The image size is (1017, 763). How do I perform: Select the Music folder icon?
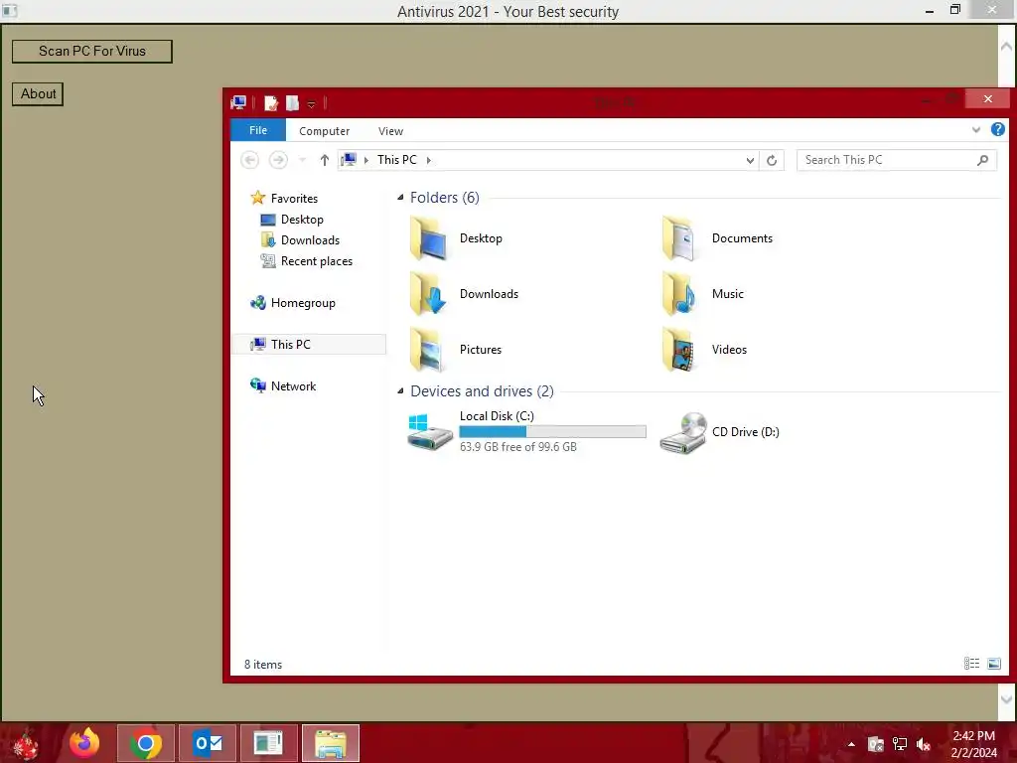679,294
